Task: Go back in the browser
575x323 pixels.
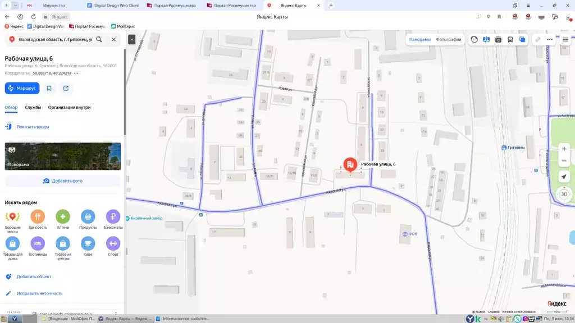Action: point(7,17)
